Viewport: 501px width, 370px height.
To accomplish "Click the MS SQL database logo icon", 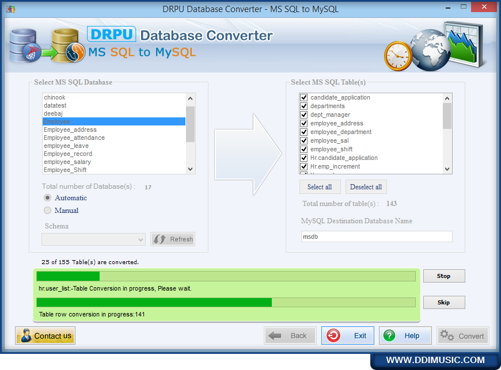I will click(x=25, y=45).
